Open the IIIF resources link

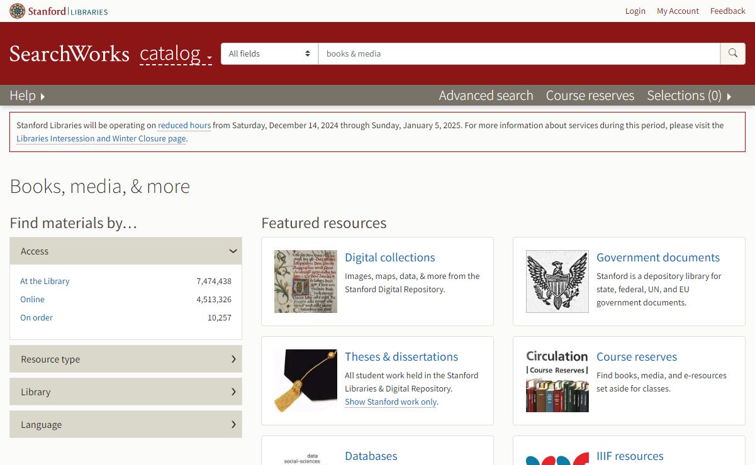[630, 456]
